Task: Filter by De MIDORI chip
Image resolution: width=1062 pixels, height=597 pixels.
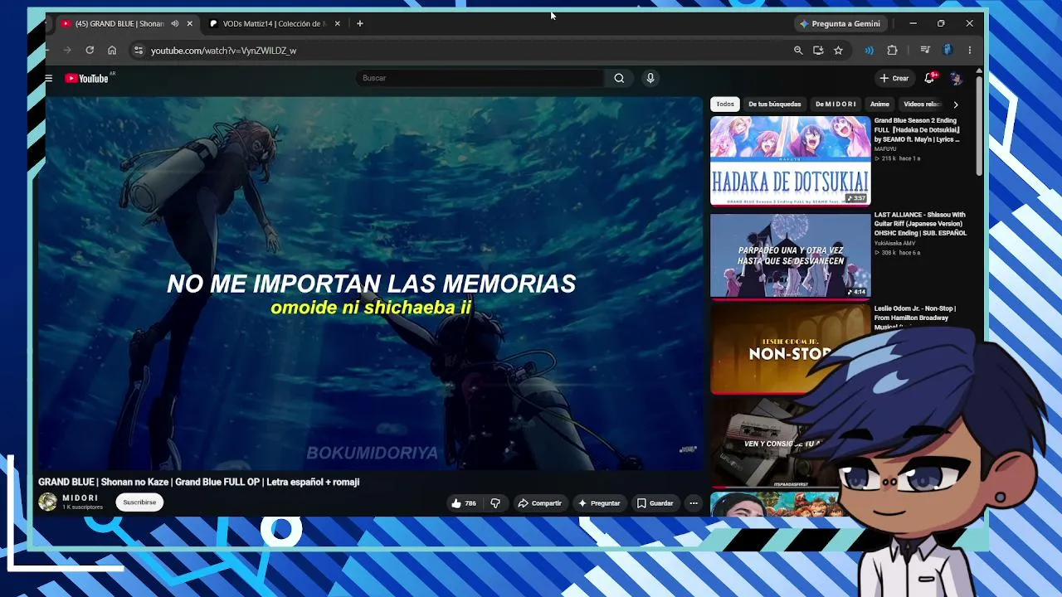Action: (x=835, y=104)
